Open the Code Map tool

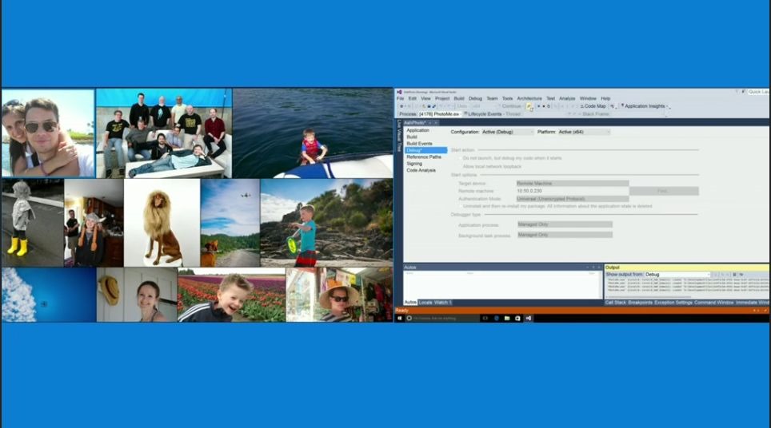tap(593, 106)
